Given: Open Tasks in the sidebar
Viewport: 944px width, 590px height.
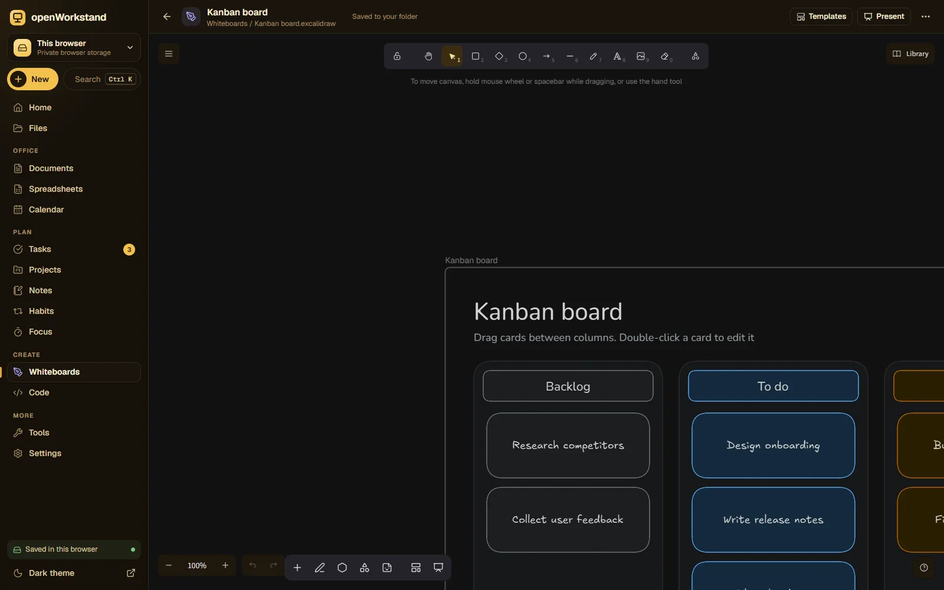Looking at the screenshot, I should click(x=74, y=249).
